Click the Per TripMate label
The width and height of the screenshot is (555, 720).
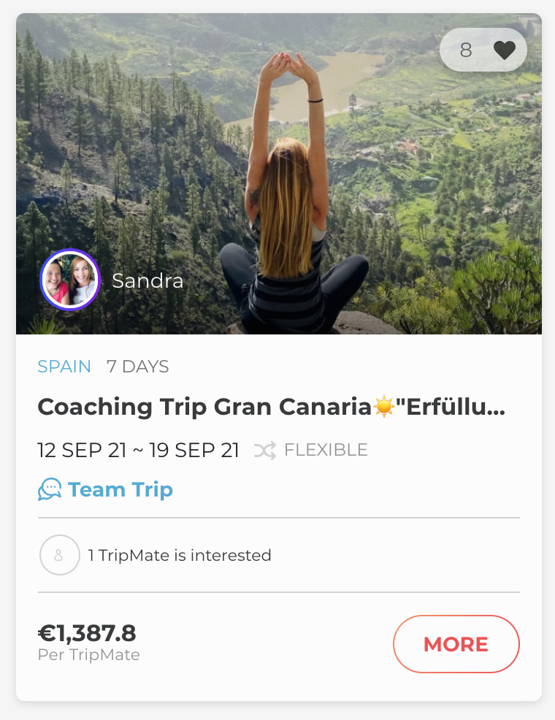pos(88,655)
